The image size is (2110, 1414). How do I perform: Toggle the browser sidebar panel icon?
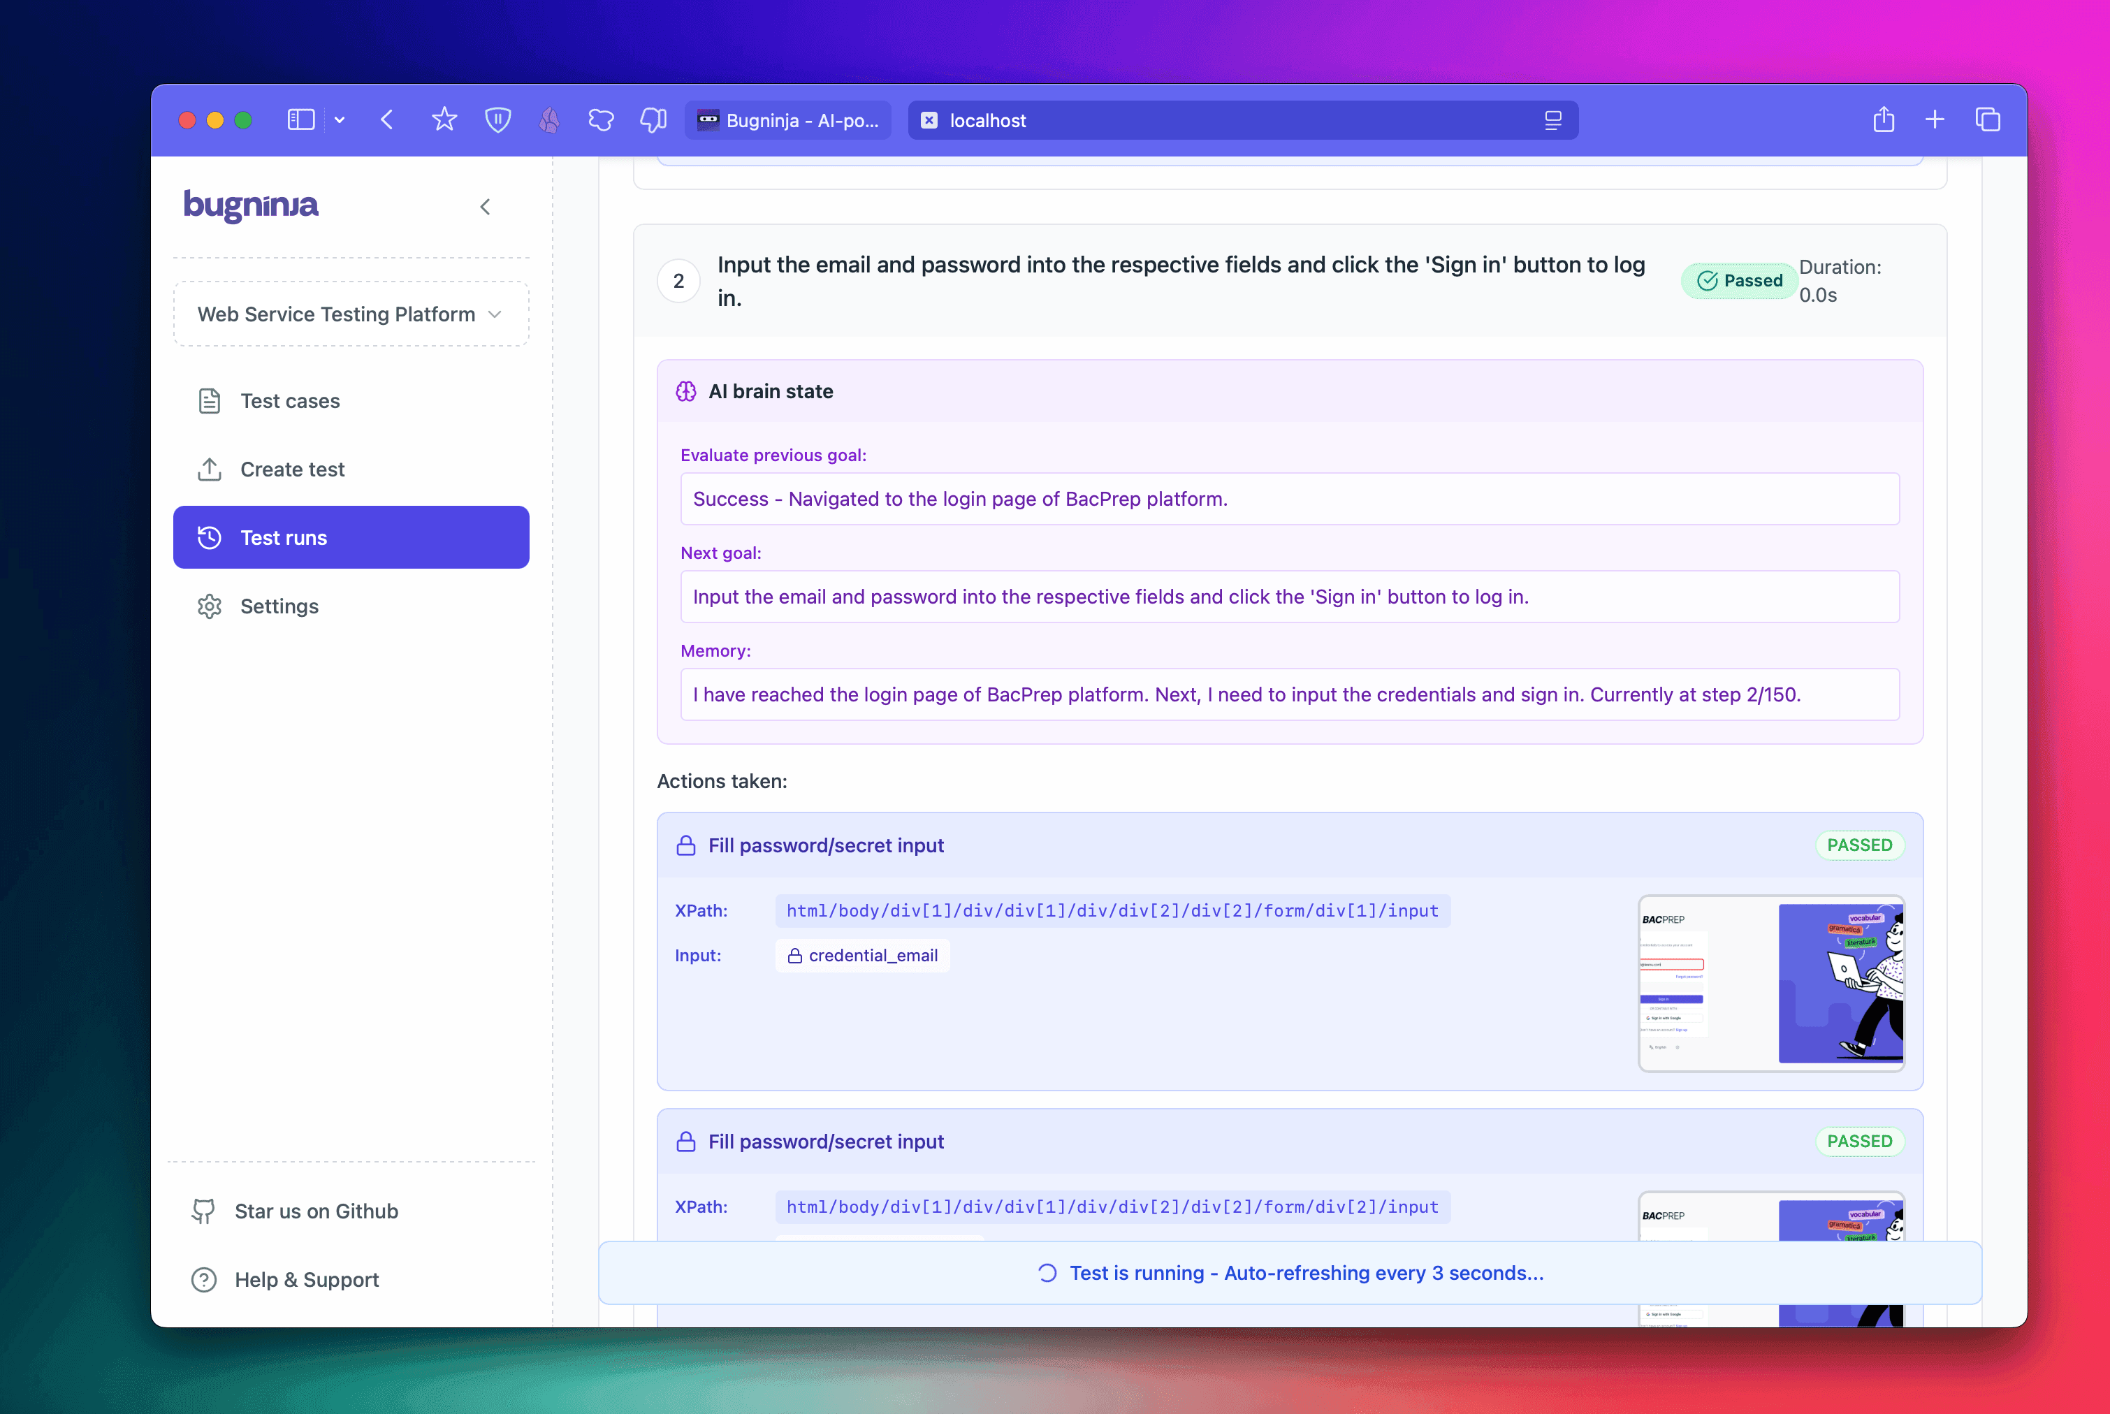[300, 120]
